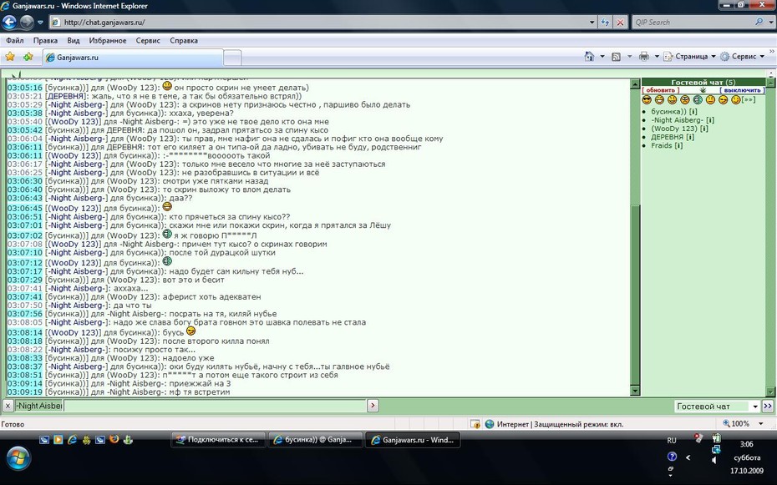The height and width of the screenshot is (485, 777).
Task: Send message with the > button
Action: tap(373, 406)
